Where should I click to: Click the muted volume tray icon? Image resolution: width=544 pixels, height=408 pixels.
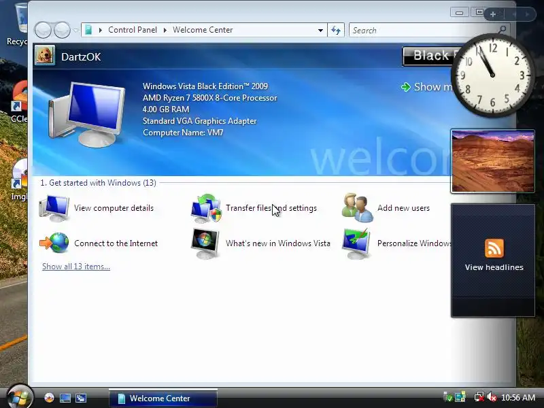tap(492, 397)
